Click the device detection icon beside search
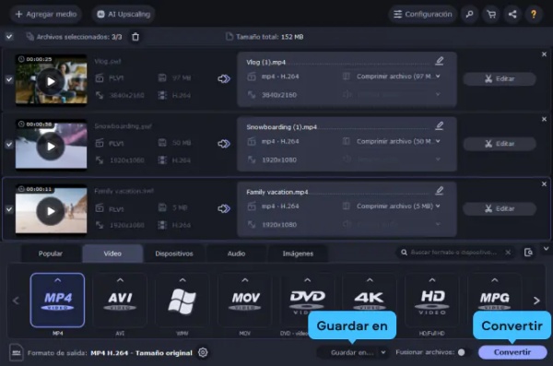This screenshot has width=553, height=366. [528, 253]
